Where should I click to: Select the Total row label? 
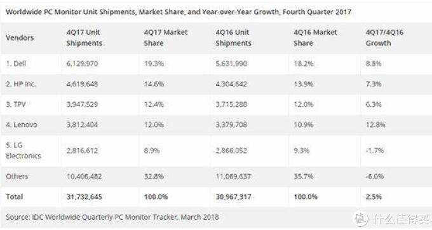(15, 197)
